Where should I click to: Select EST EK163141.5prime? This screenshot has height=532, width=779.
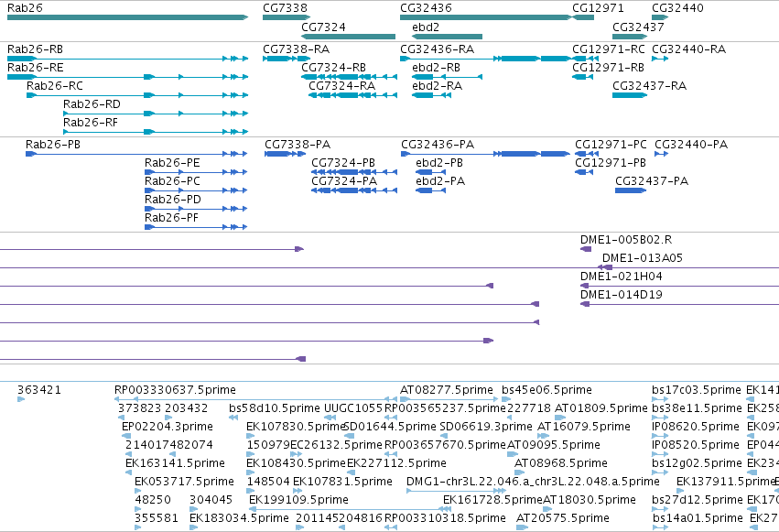point(129,472)
